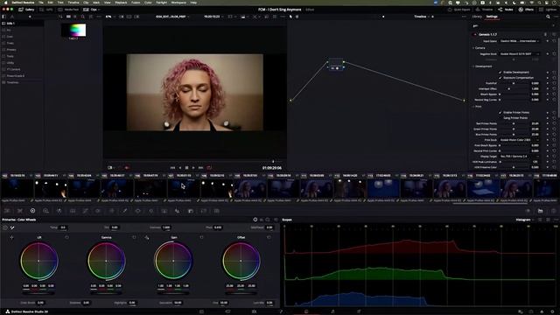
Task: Open the Motion Effects palette
Action: tap(73, 211)
